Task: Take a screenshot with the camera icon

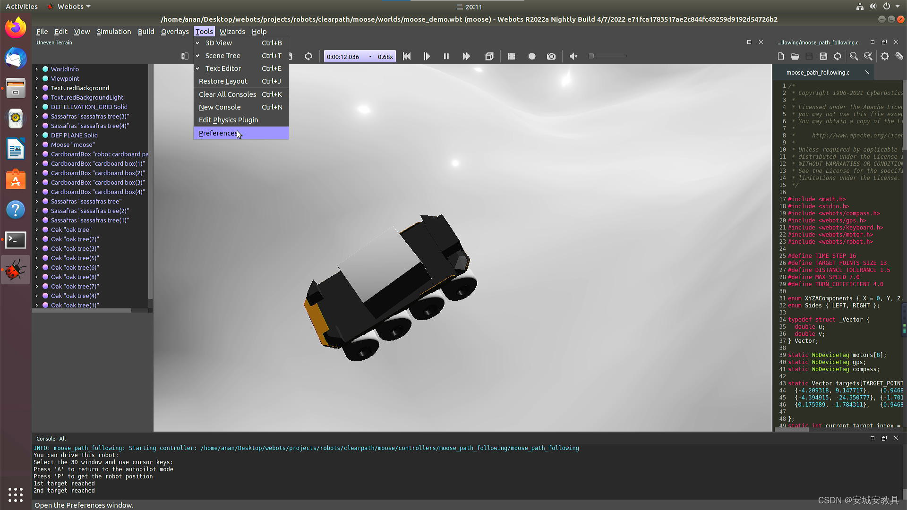Action: pos(551,56)
